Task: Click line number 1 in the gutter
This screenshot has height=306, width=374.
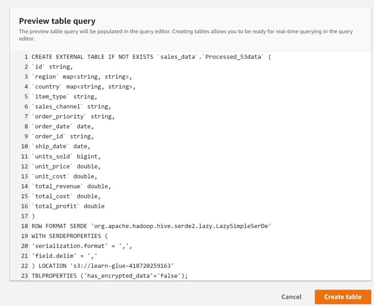Action: (x=26, y=57)
